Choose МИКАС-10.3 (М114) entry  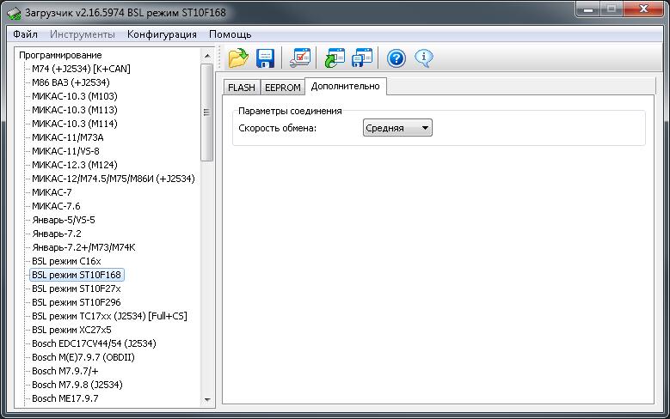(74, 124)
